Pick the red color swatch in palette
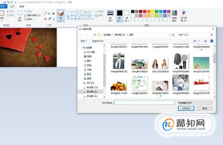This screenshot has width=223, height=145. click(145, 11)
